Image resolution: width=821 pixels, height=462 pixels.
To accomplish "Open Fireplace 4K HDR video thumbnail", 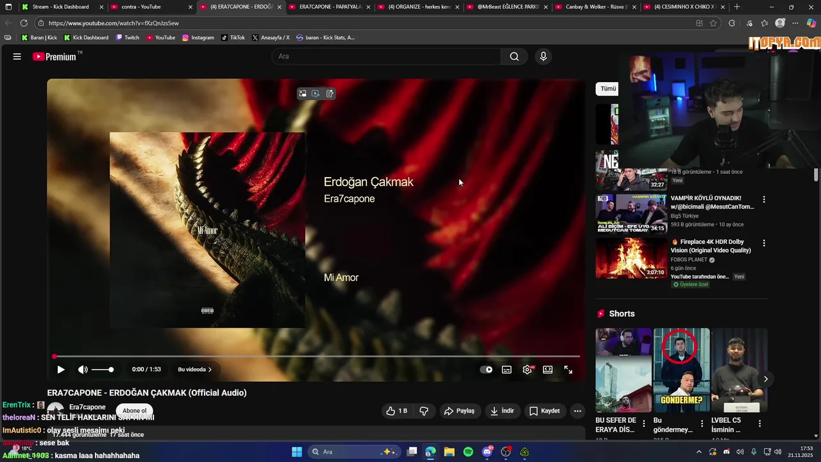I will click(631, 258).
